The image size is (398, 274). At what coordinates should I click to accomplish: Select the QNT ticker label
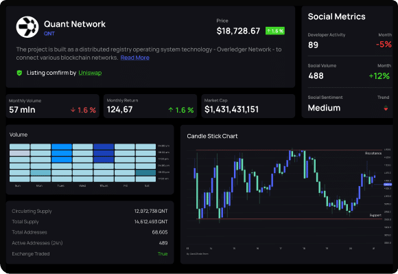click(49, 34)
